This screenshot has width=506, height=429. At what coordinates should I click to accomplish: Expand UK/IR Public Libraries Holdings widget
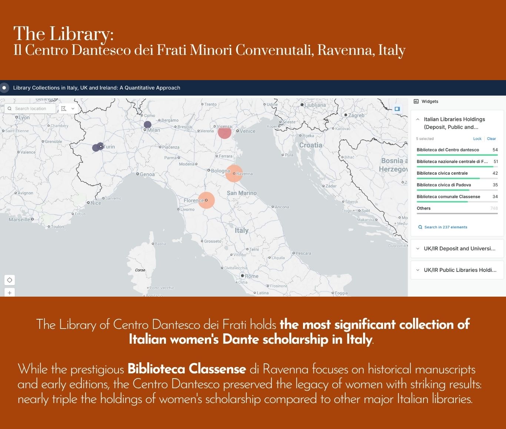click(418, 270)
